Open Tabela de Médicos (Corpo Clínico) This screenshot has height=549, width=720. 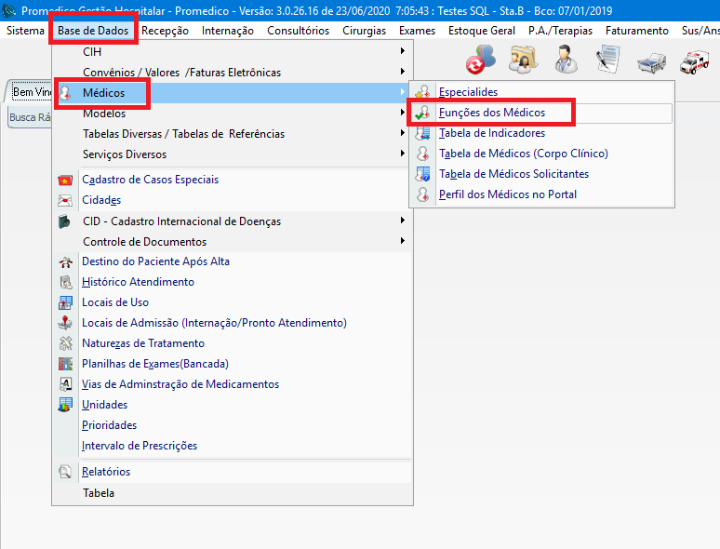coord(541,154)
